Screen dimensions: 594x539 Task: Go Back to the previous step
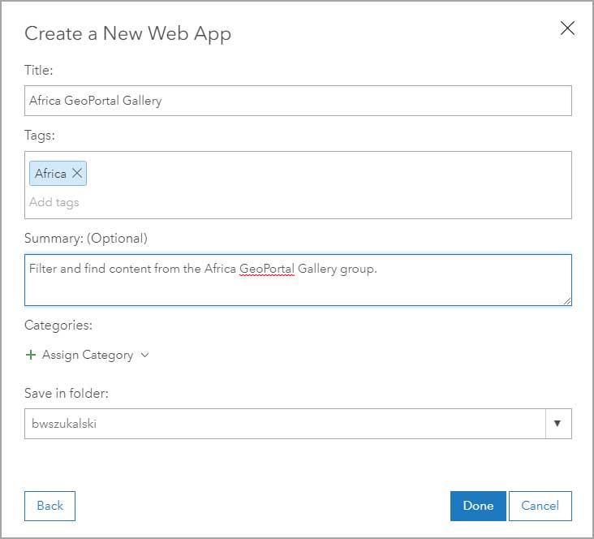pyautogui.click(x=49, y=506)
